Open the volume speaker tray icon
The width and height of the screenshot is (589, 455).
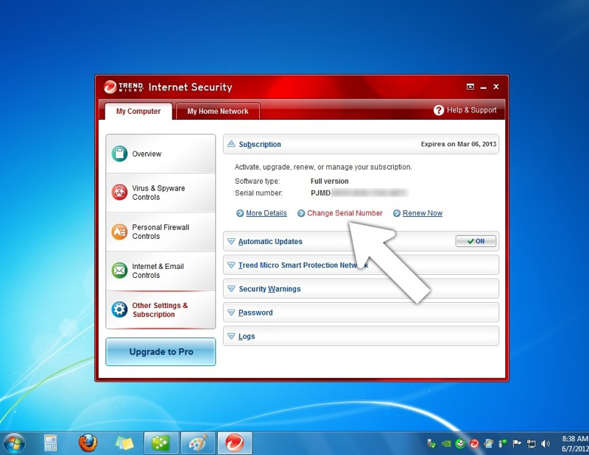pos(546,444)
